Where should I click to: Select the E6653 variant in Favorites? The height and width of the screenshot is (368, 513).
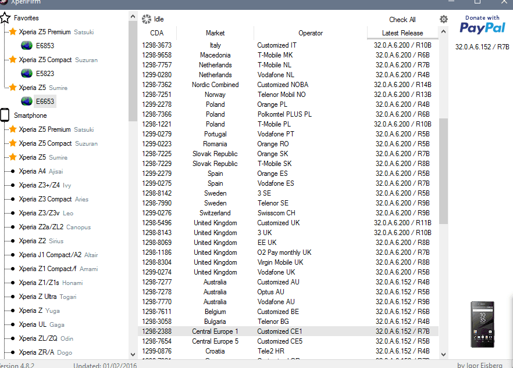45,102
